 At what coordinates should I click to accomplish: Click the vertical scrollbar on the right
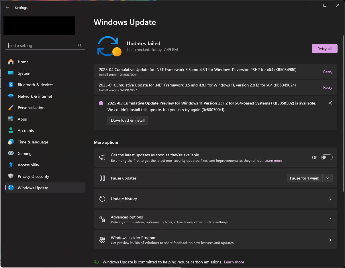click(x=344, y=113)
